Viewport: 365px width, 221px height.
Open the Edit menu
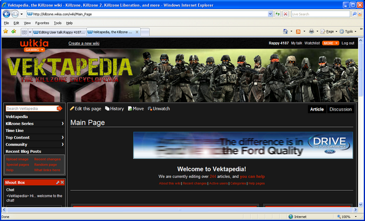(x=16, y=23)
